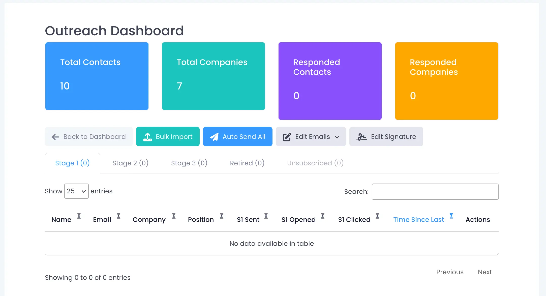This screenshot has width=546, height=296.
Task: Toggle the filter on S1 Opened column
Action: (323, 216)
